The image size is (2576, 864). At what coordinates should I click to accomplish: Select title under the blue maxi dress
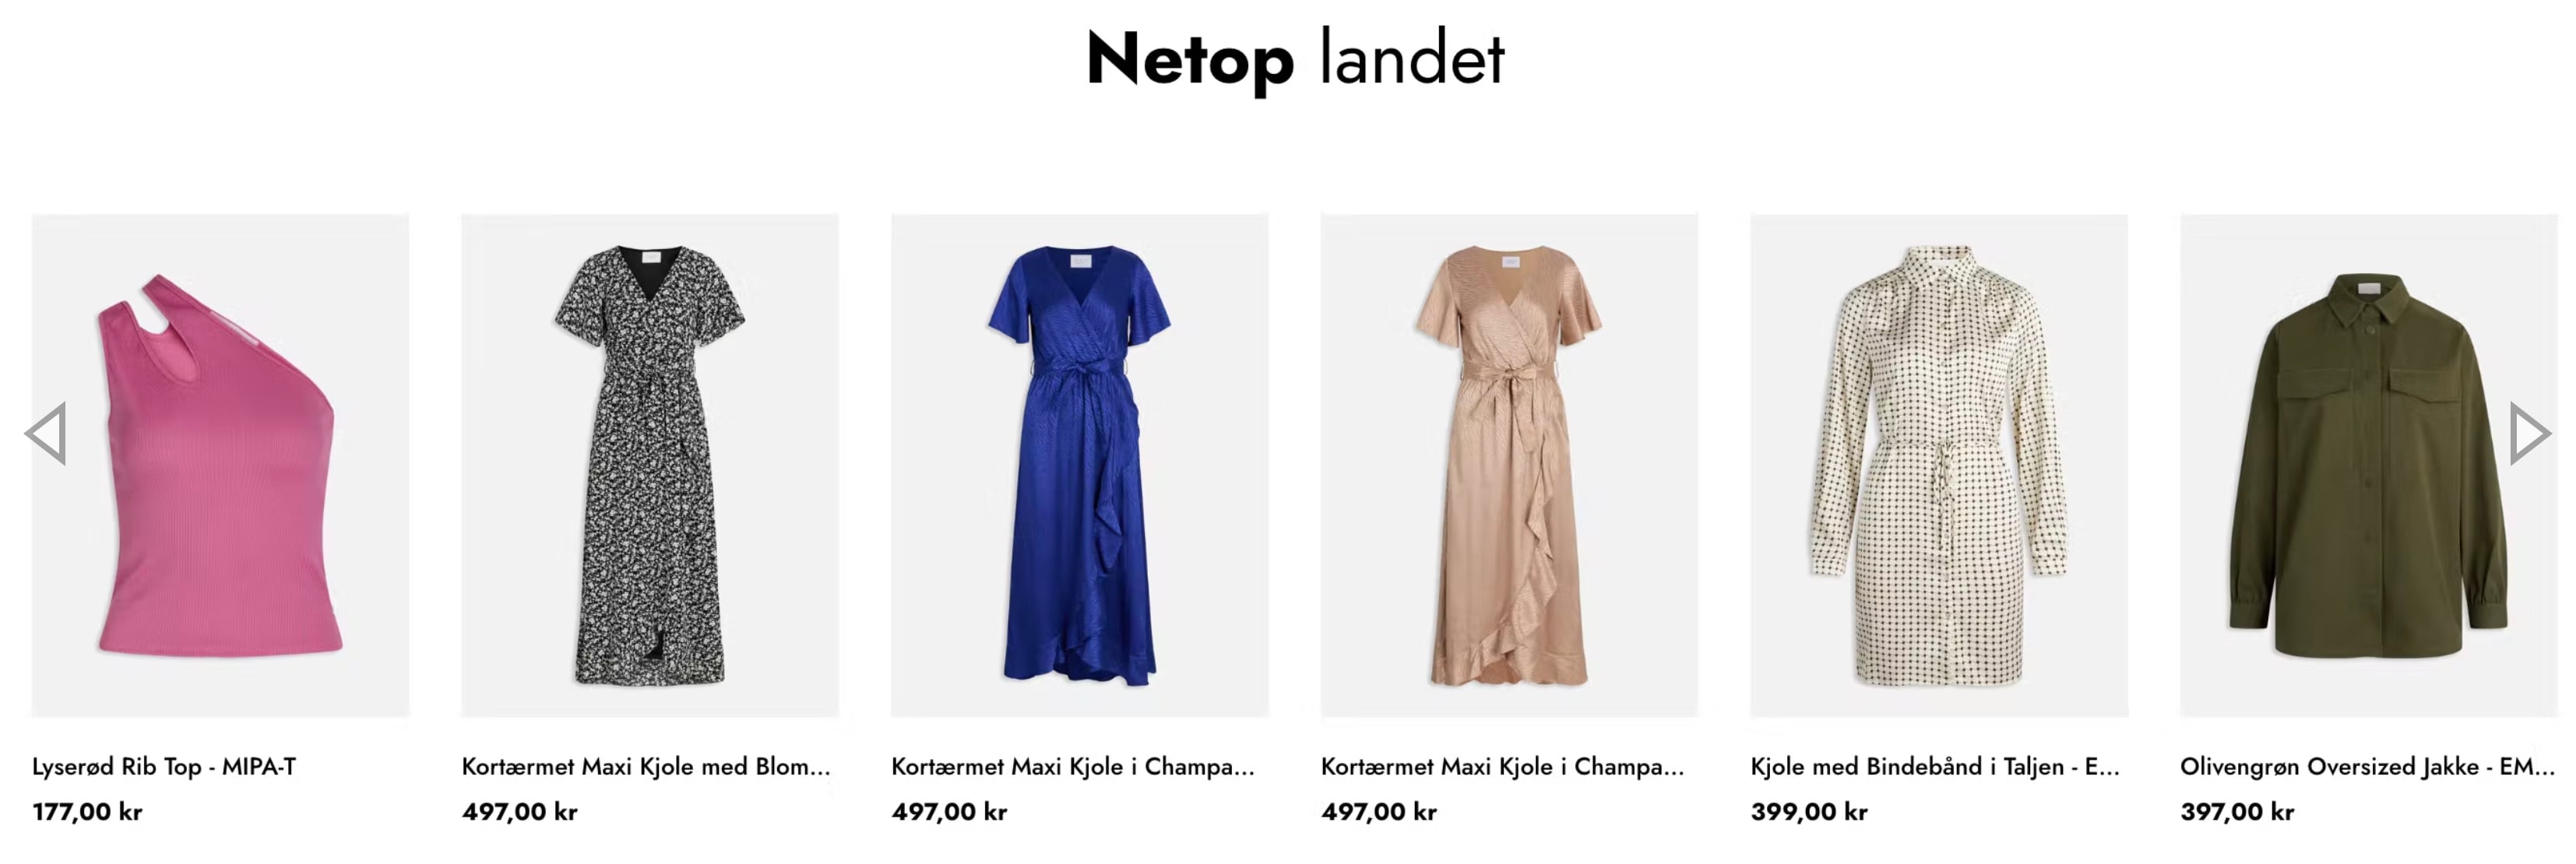click(1073, 767)
